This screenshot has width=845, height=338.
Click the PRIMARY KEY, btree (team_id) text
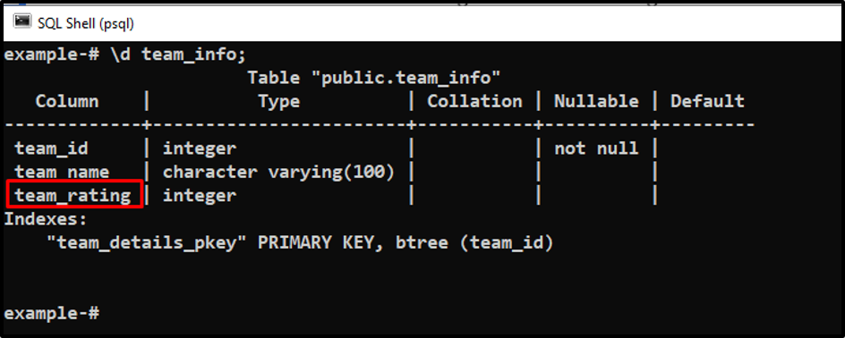(405, 242)
